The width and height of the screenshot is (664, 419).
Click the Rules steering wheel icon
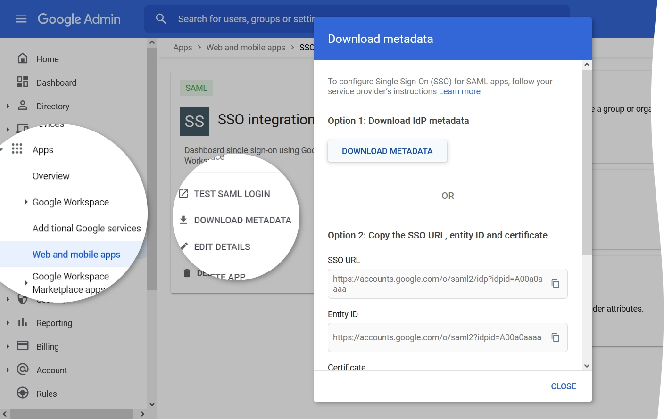coord(23,393)
